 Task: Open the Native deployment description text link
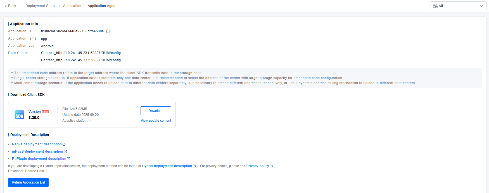(37, 144)
